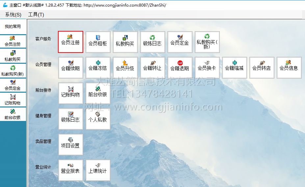
Task: Click the 营业统计 category label
Action: tap(43, 167)
